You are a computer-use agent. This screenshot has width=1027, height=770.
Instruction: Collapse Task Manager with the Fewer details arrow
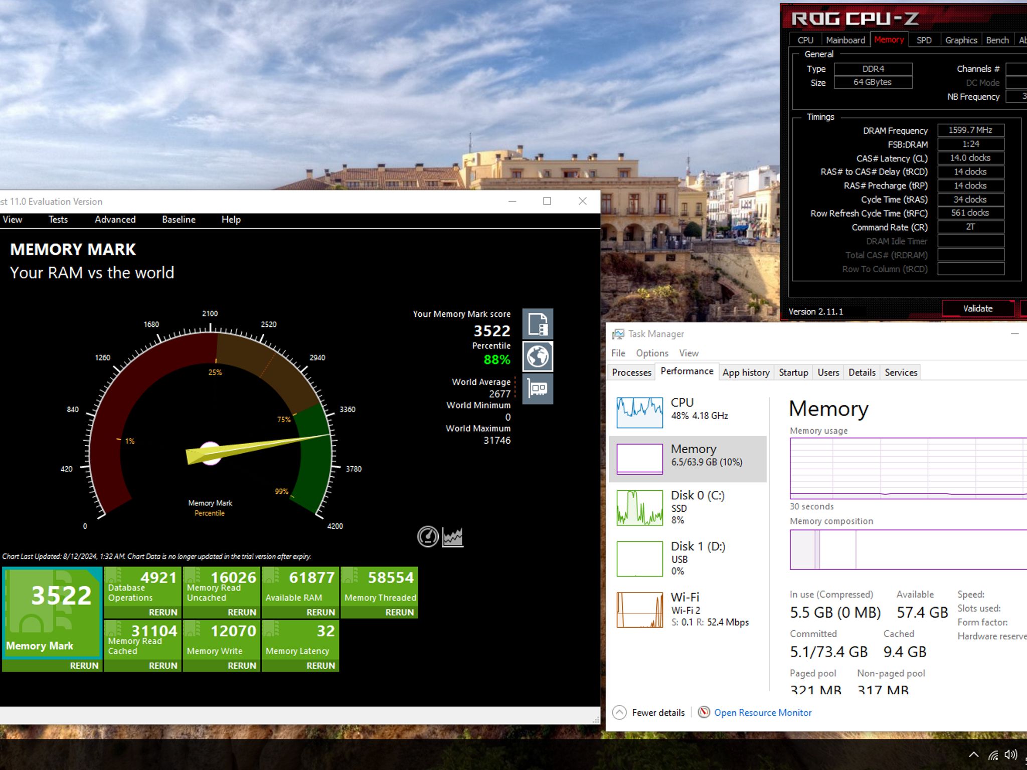619,712
